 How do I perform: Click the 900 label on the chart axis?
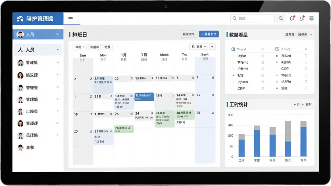(230, 115)
